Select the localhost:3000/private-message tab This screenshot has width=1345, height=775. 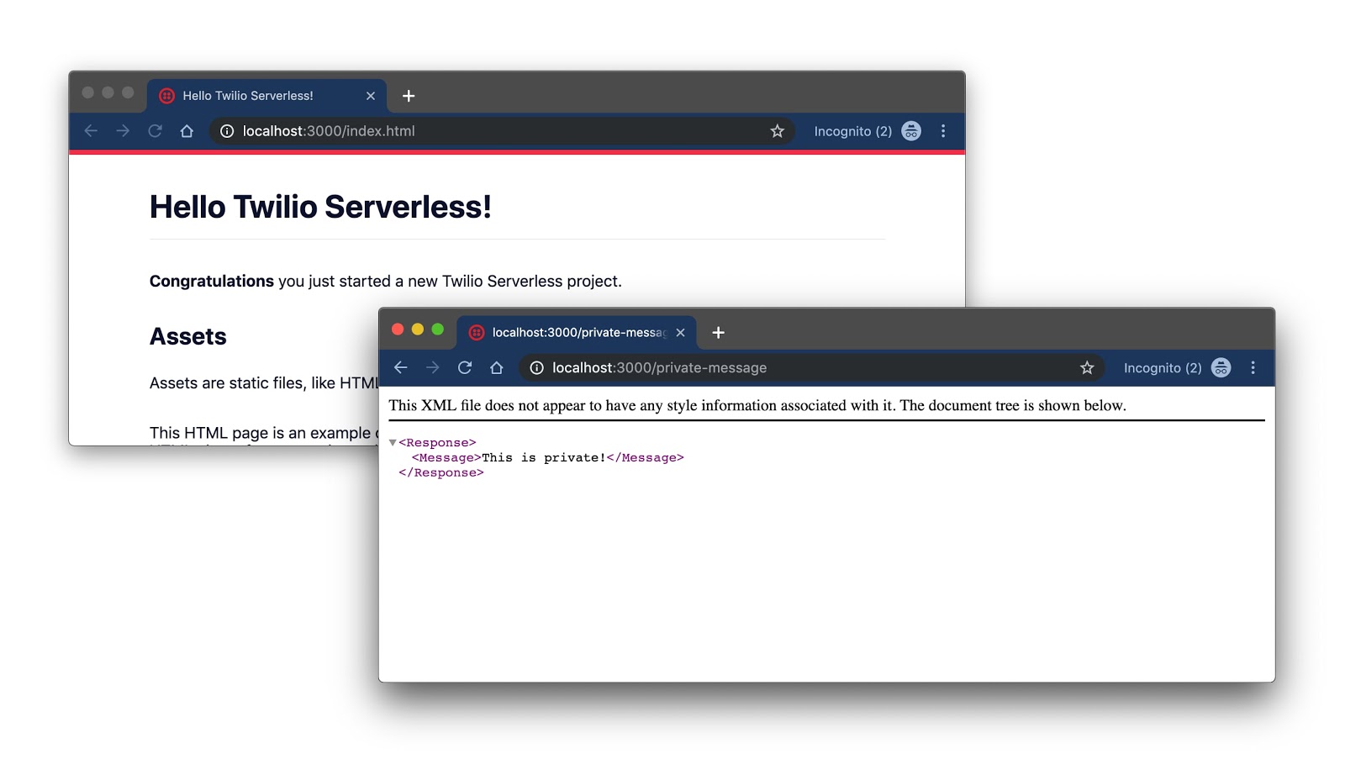point(577,333)
